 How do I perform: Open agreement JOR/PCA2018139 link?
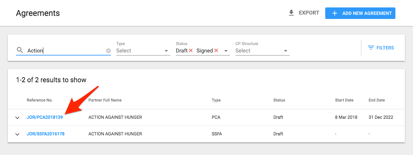point(45,117)
